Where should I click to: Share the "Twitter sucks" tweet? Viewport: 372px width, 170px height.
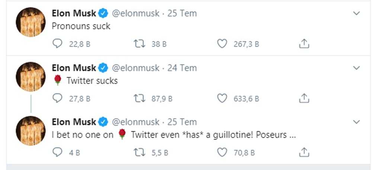click(x=304, y=99)
